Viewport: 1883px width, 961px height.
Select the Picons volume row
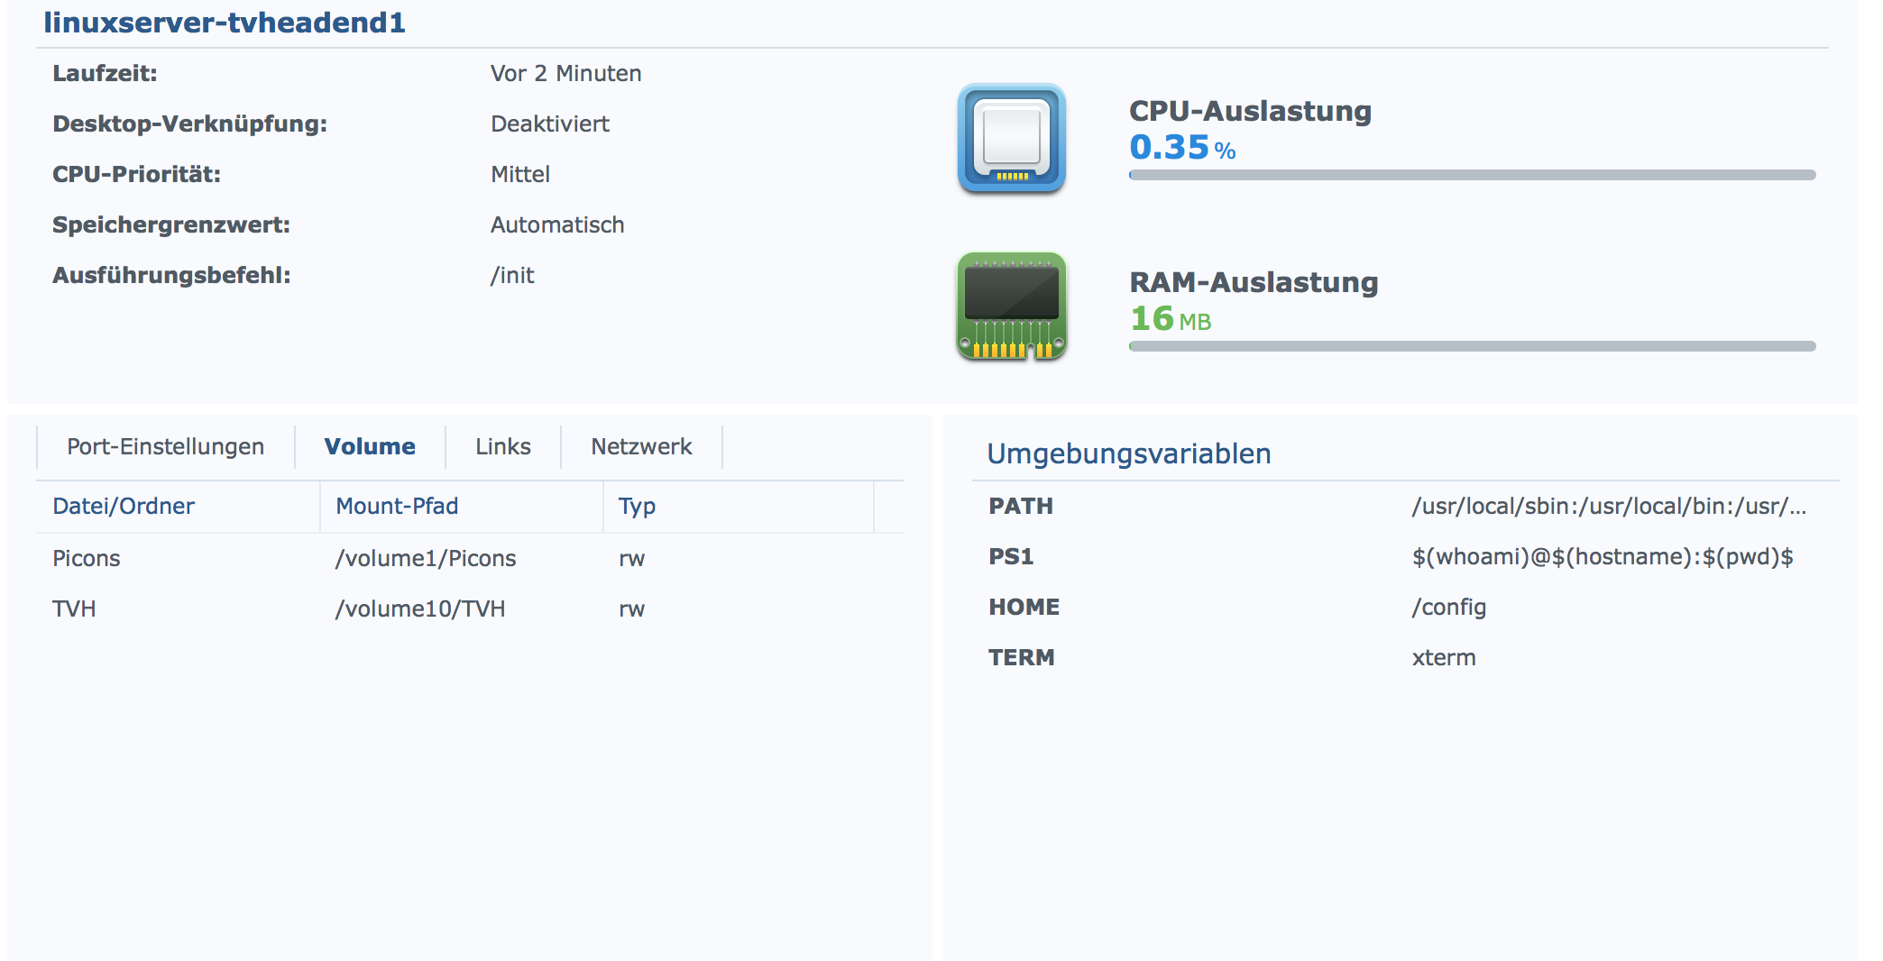pos(470,559)
